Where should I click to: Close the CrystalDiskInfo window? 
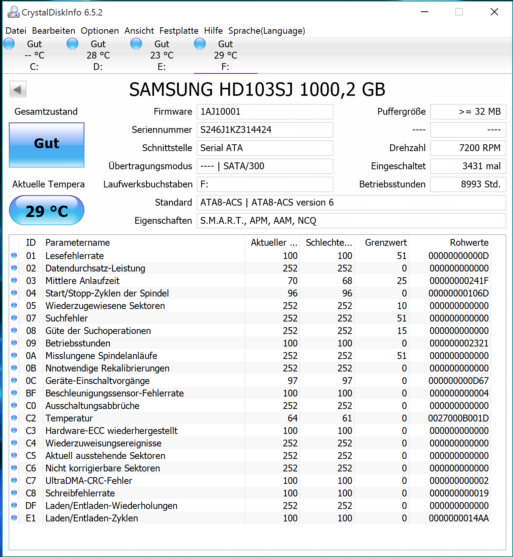click(494, 12)
